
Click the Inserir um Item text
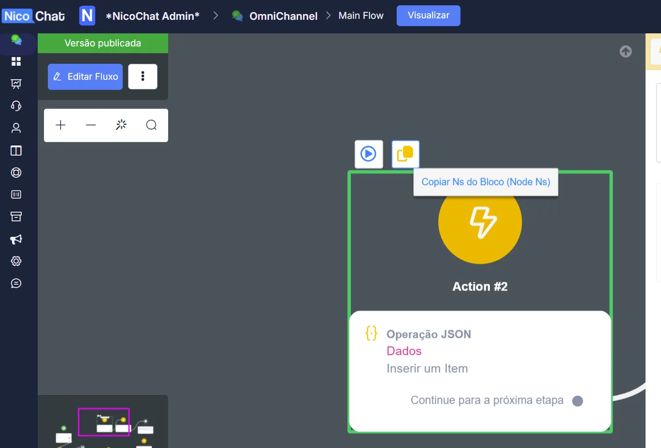tap(427, 368)
